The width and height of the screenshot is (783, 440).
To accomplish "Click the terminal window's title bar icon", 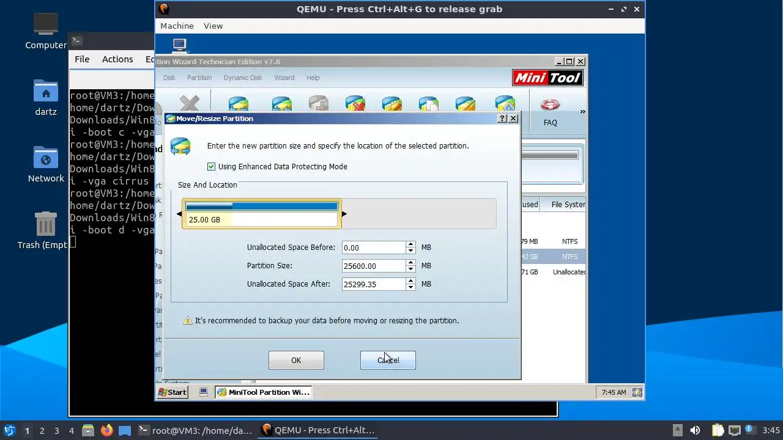I will pos(76,41).
